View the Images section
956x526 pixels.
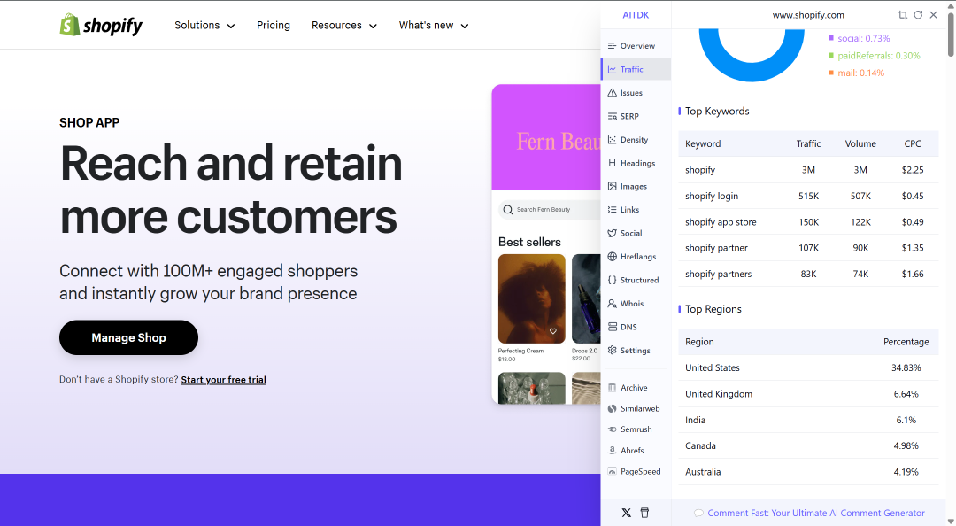636,186
